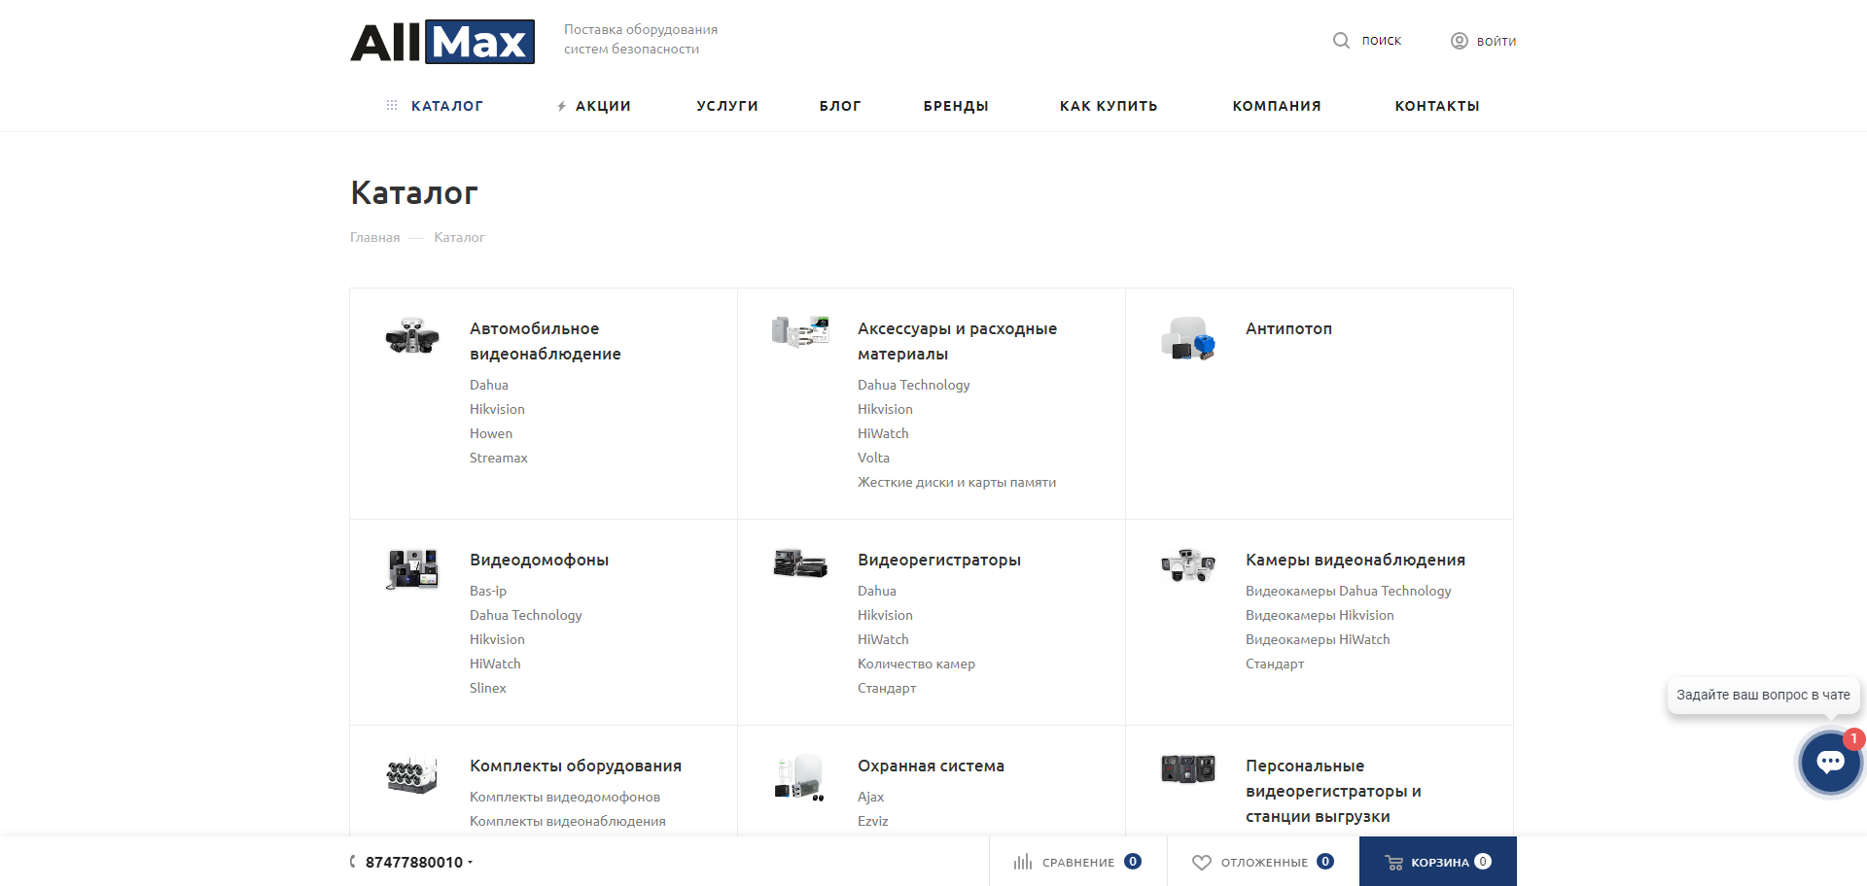The image size is (1867, 886).
Task: Open the БЛОГ menu item
Action: click(x=840, y=106)
